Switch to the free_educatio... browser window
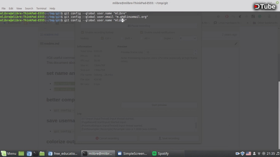Image resolution: width=280 pixels, height=157 pixels. [63, 154]
